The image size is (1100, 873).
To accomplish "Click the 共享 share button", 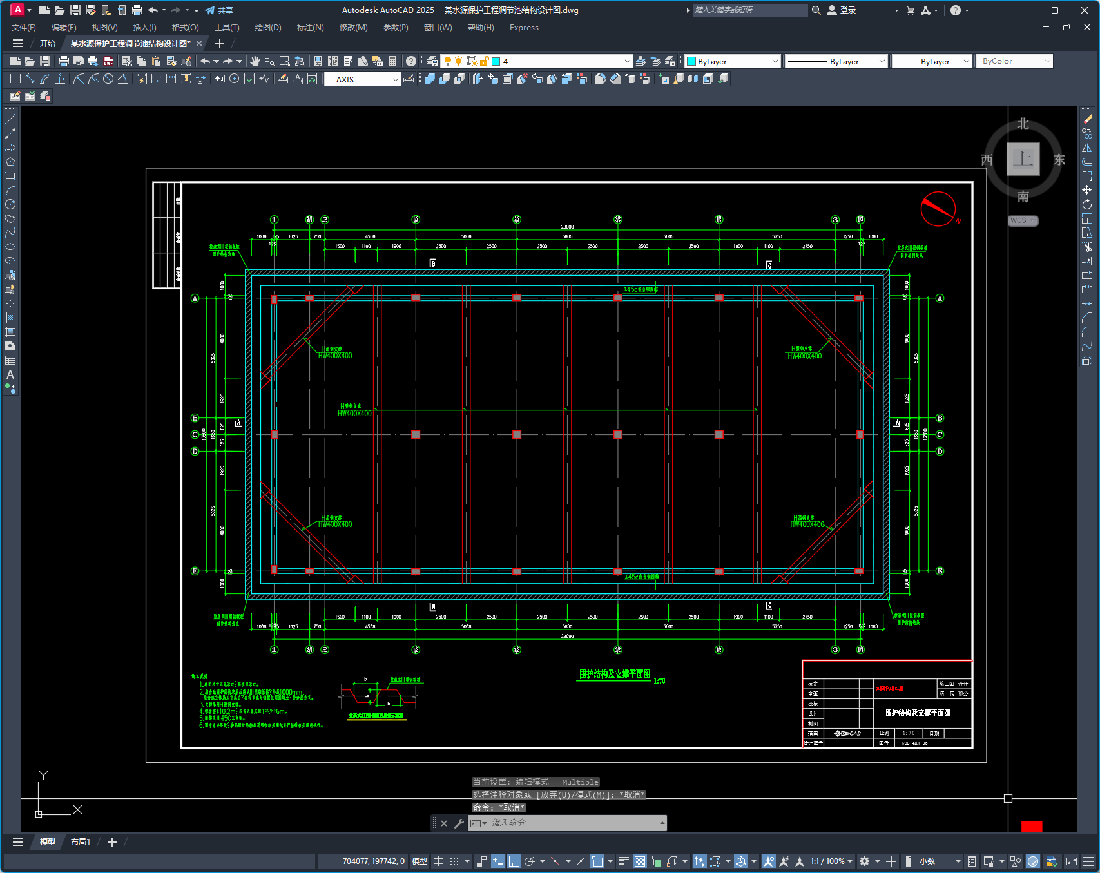I will (x=219, y=10).
